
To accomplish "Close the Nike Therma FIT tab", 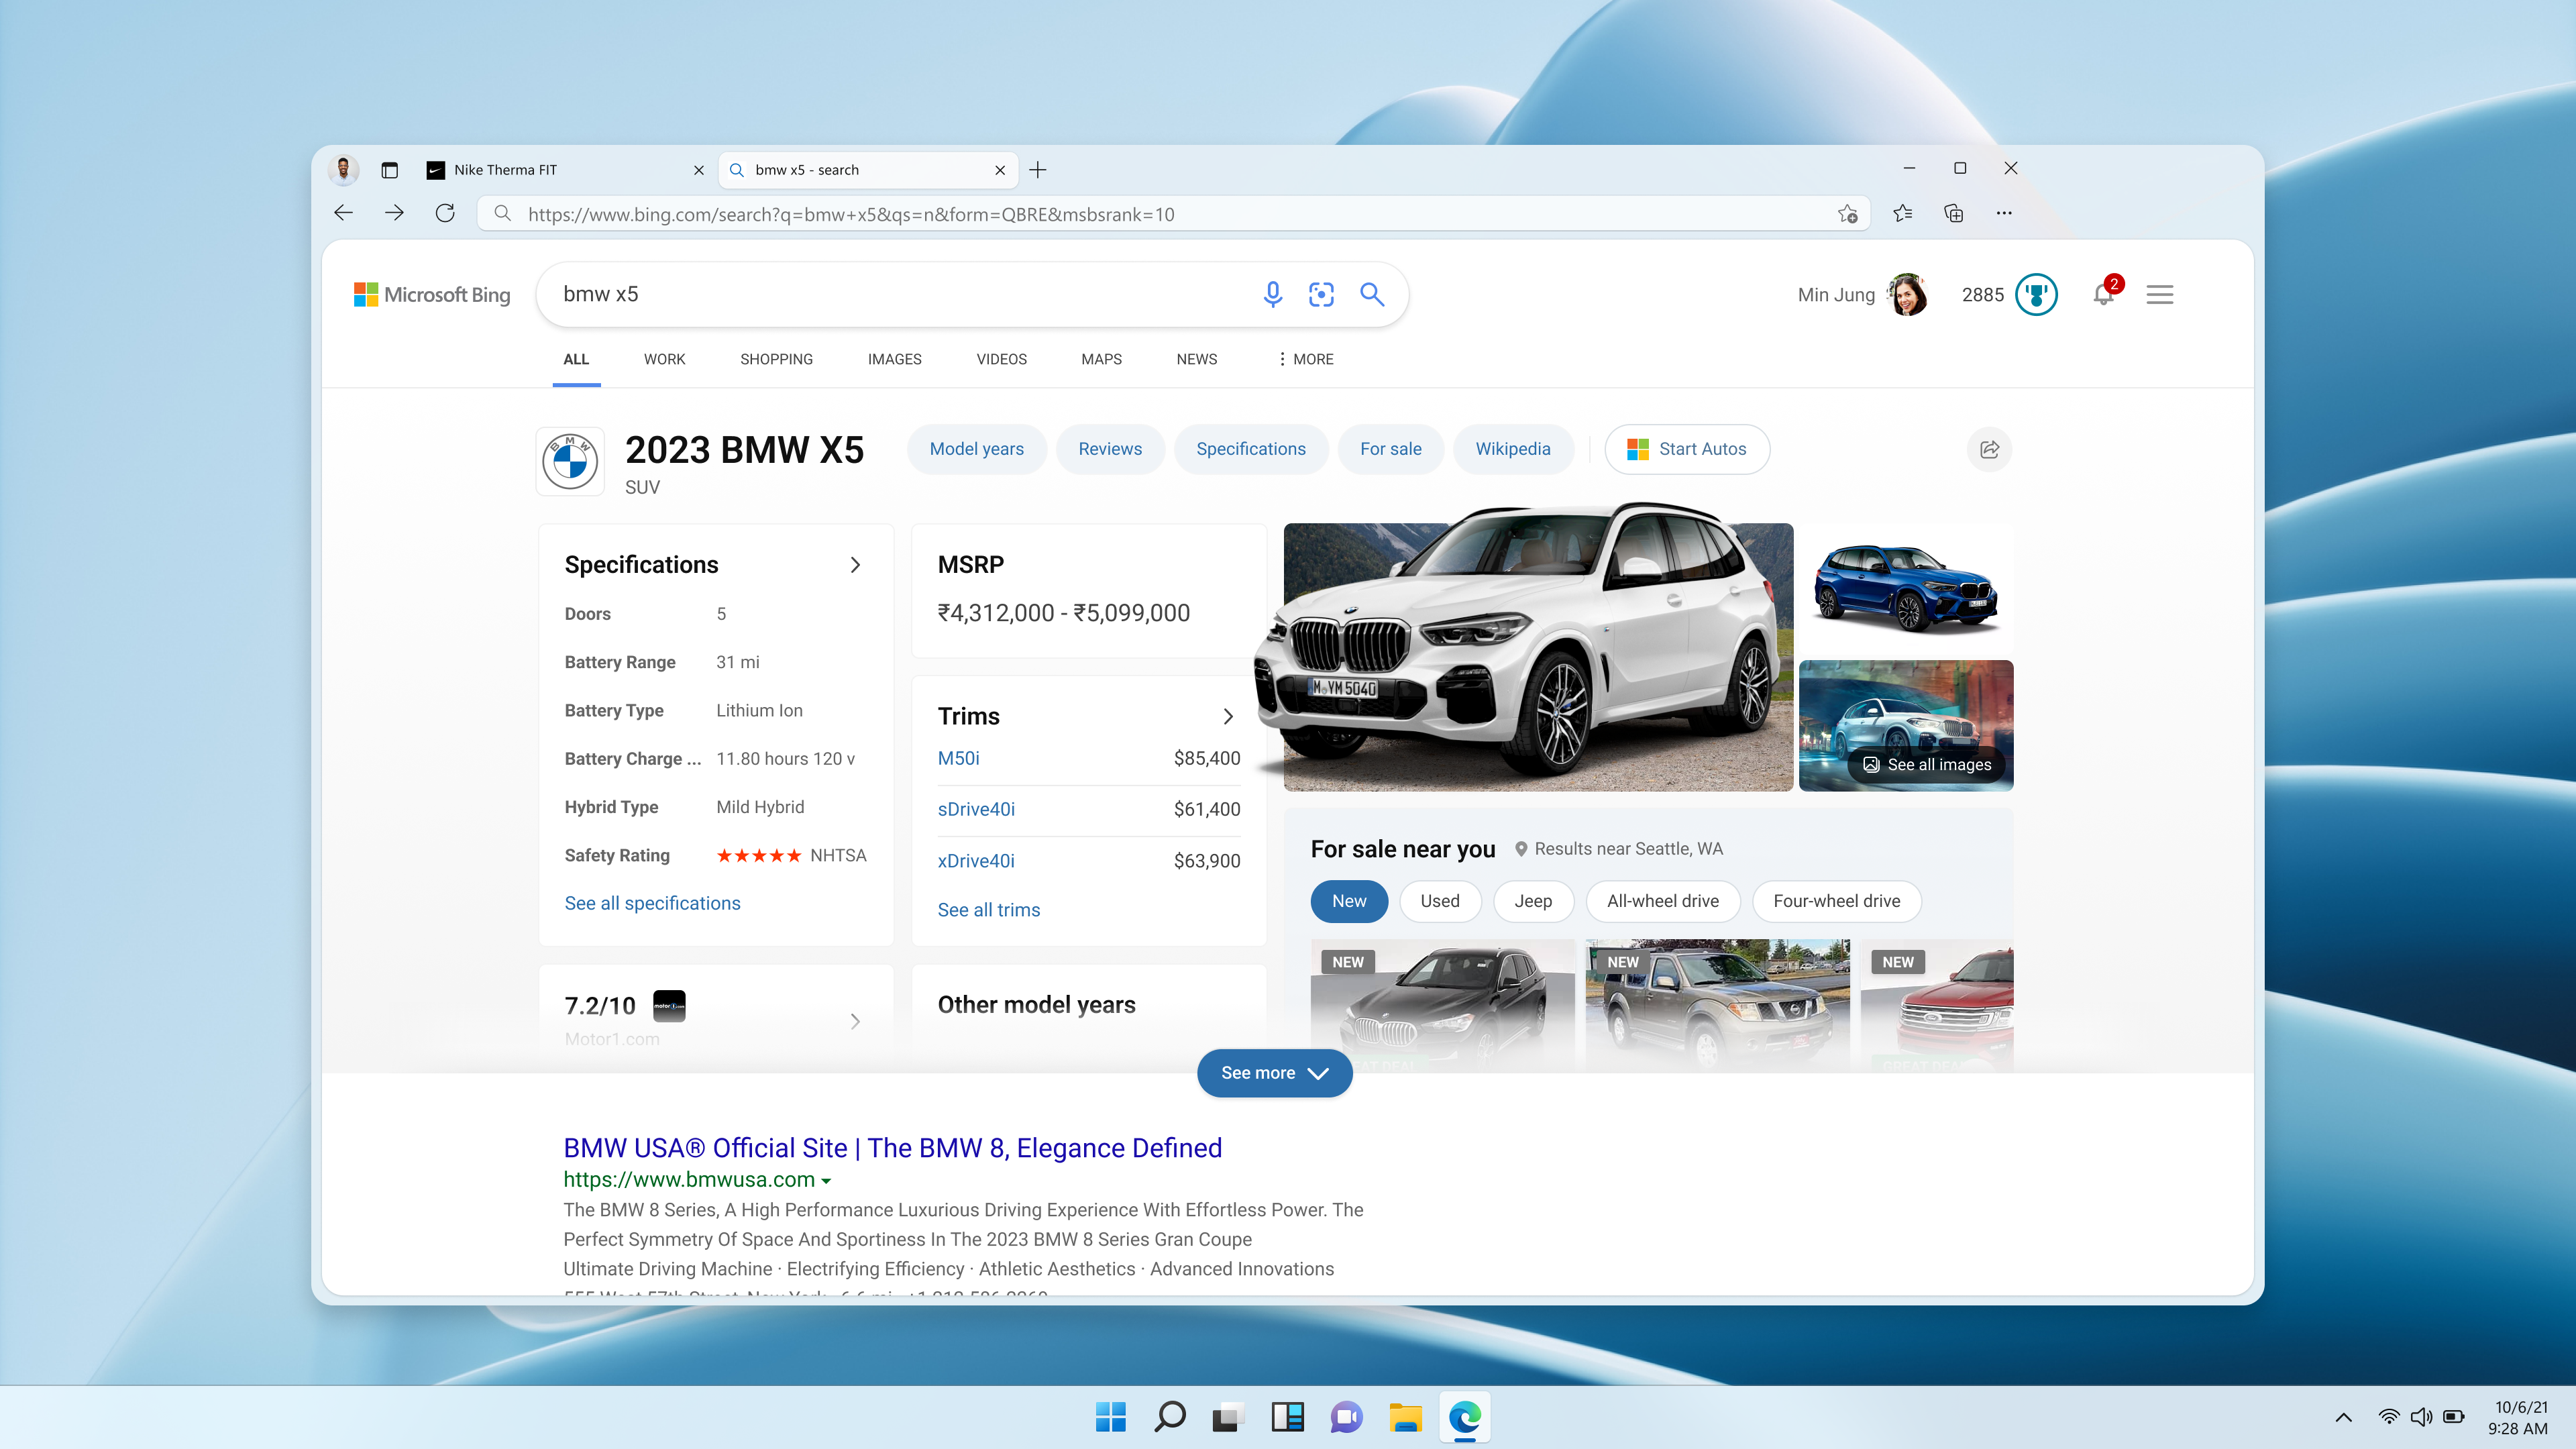I will point(698,170).
